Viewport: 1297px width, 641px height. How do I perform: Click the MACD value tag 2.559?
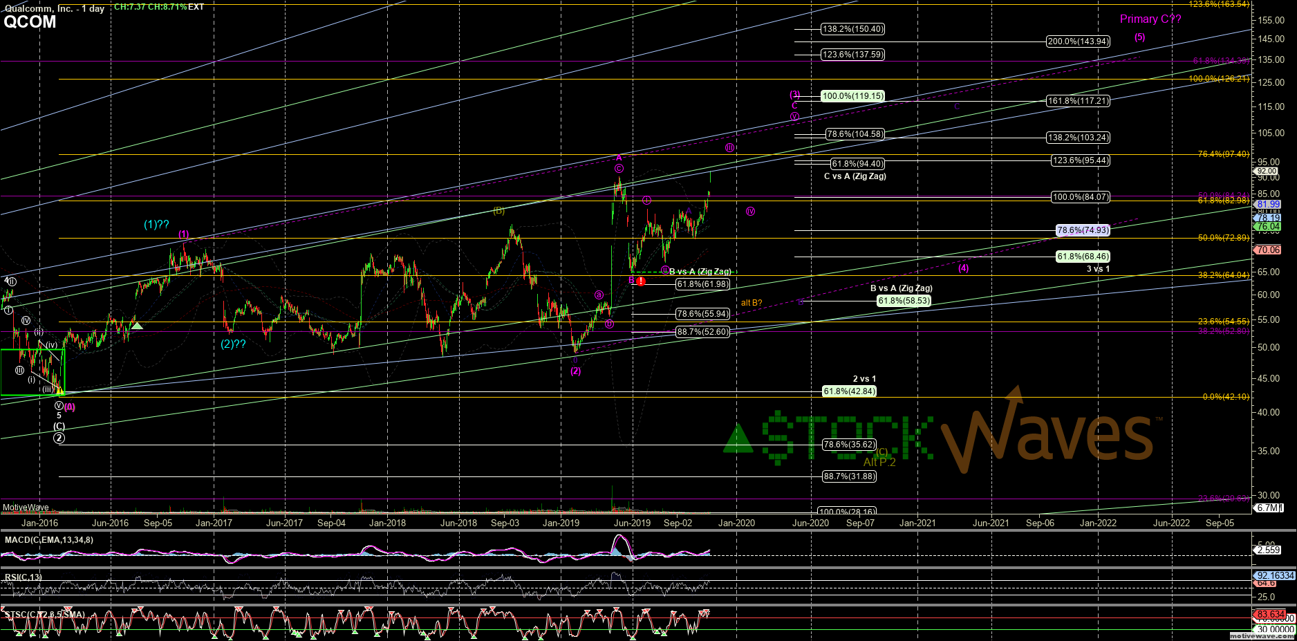coord(1268,550)
